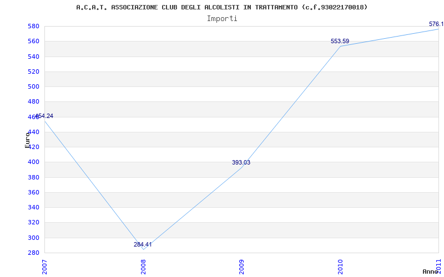Viewport: 444px width, 277px height.
Task: Click the 2009 x-axis label
Action: point(242,267)
